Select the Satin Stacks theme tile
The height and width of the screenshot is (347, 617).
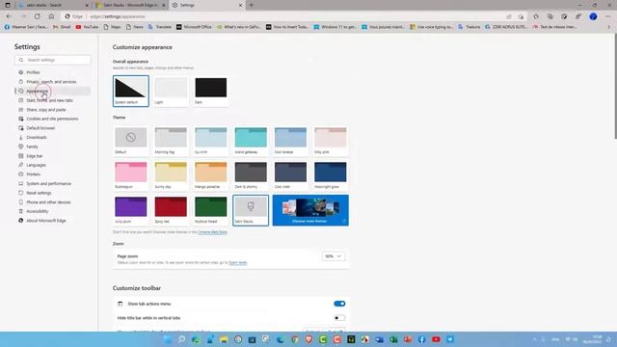coord(251,210)
